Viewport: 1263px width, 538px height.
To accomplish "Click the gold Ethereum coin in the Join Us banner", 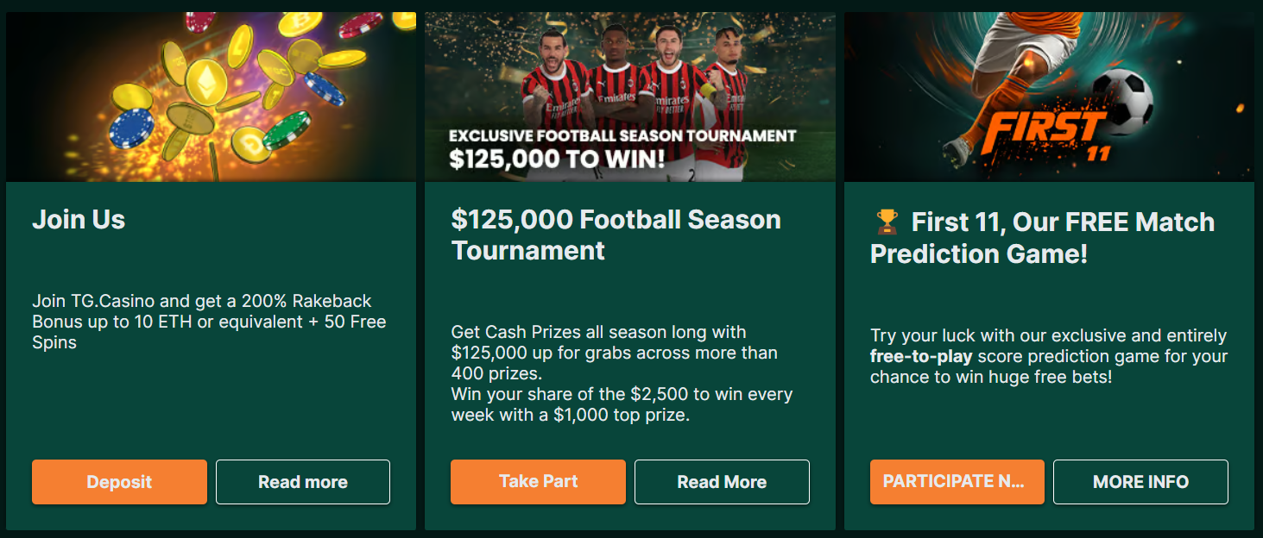I will pyautogui.click(x=207, y=82).
